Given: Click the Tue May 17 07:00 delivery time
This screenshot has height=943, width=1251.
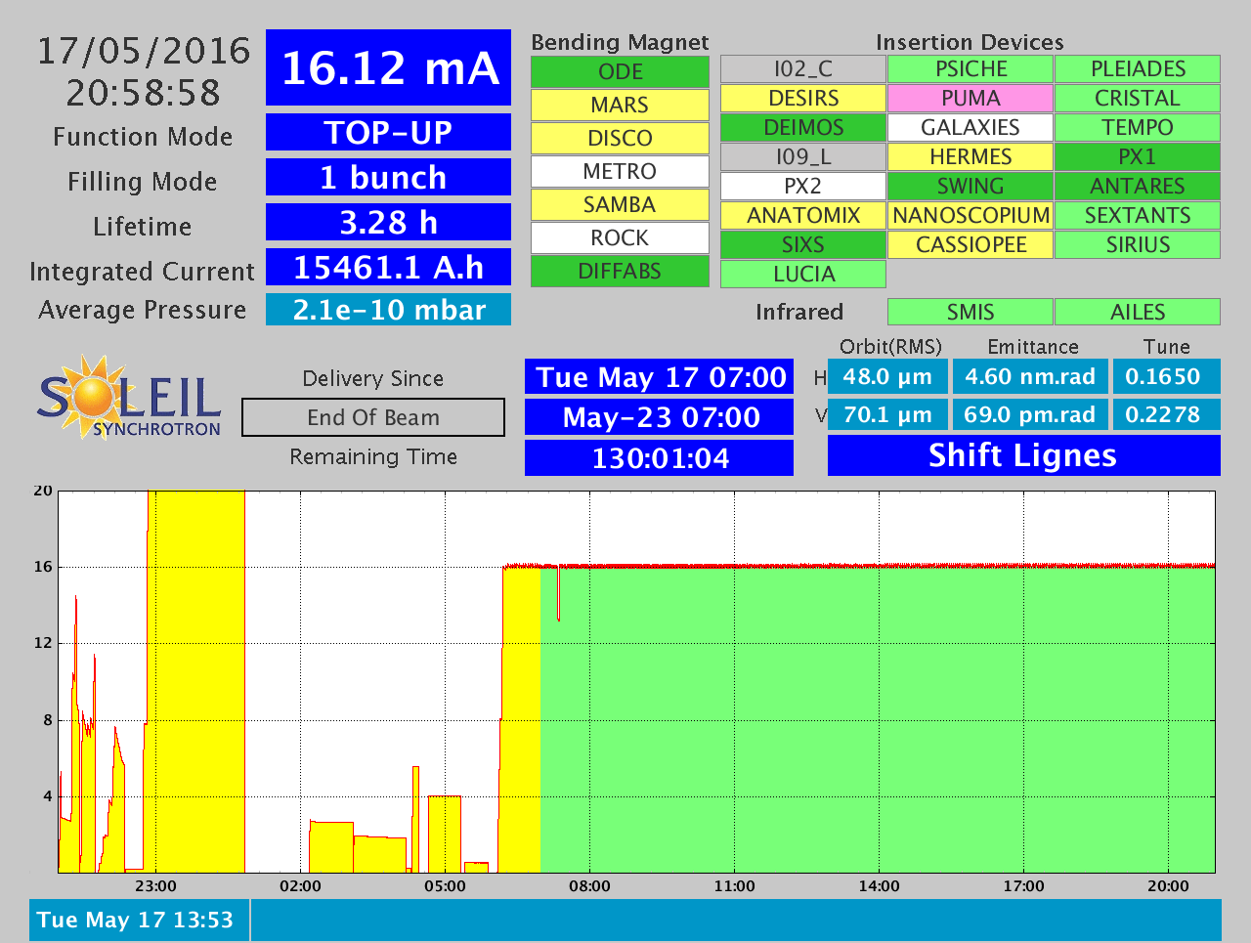Looking at the screenshot, I should (660, 377).
